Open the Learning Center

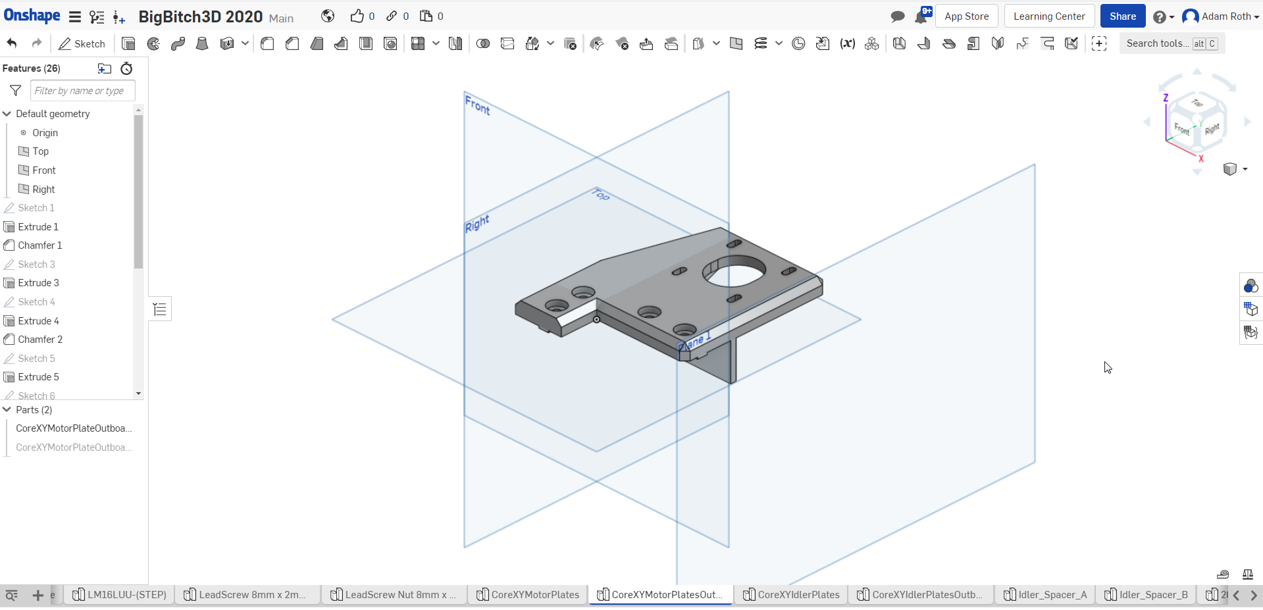coord(1049,16)
